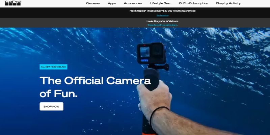
Task: Click Choose the country to shop in link
Action: (162, 25)
